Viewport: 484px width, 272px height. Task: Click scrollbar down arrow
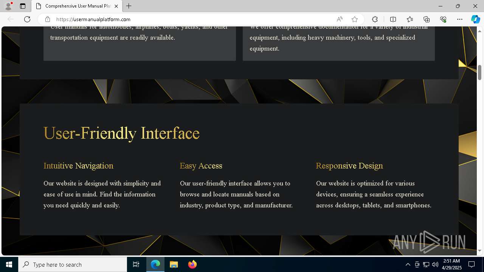479,250
